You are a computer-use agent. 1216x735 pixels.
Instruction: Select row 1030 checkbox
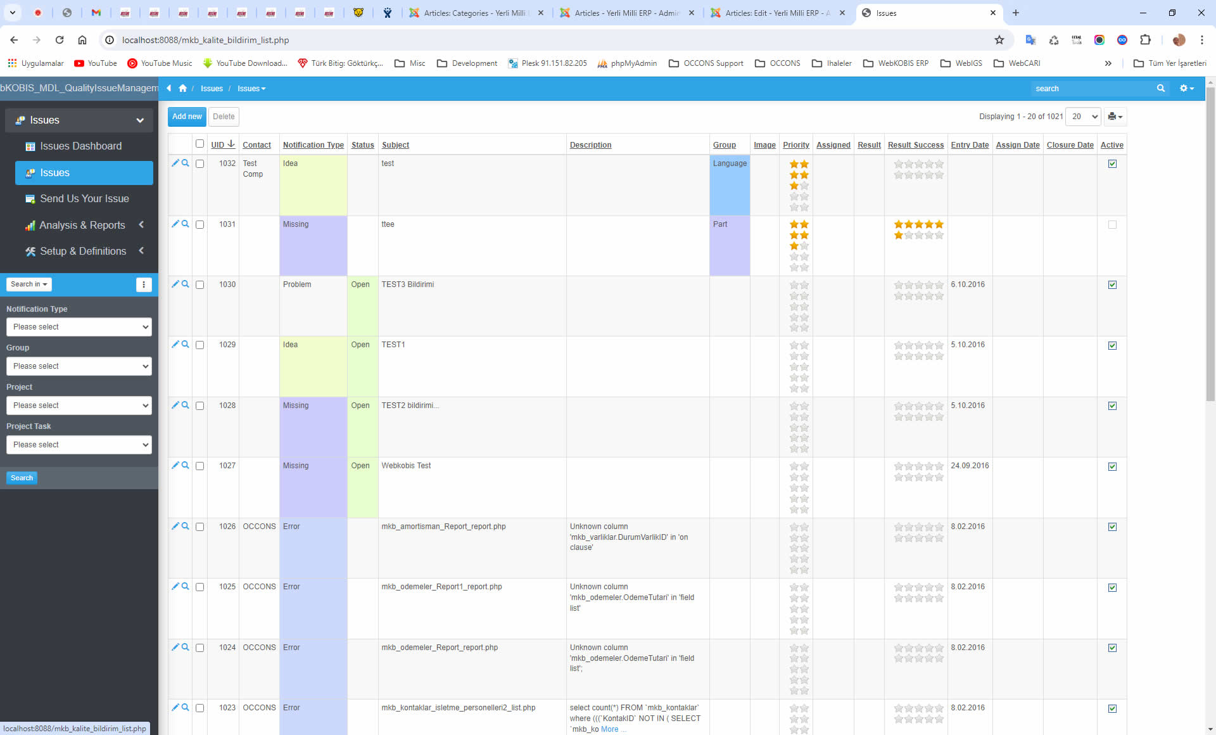click(200, 285)
